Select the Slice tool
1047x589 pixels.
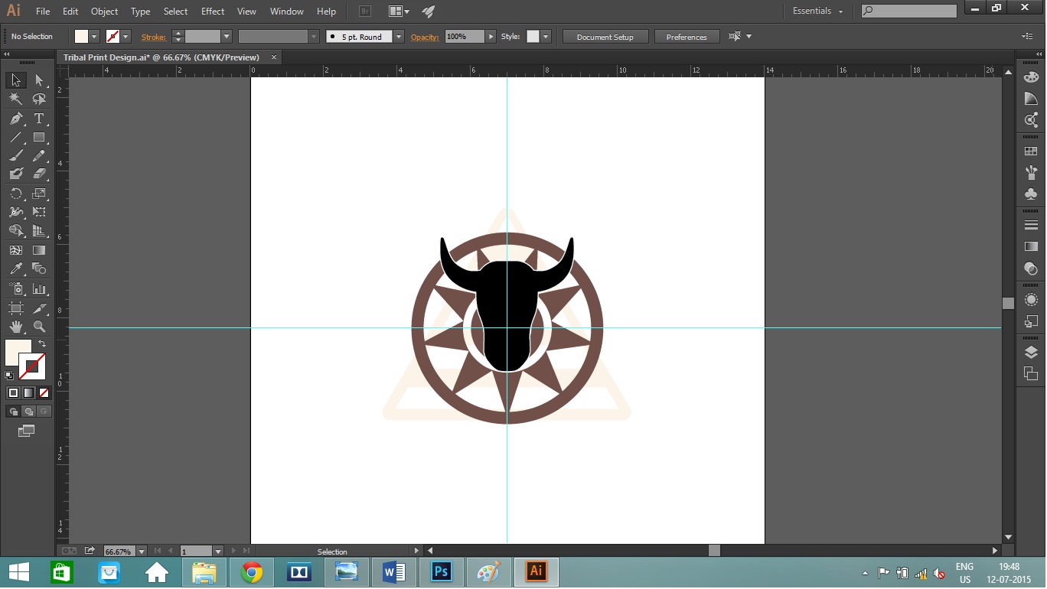click(x=39, y=308)
